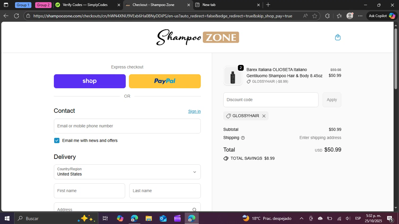Focus the First name field
The image size is (399, 224).
point(89,191)
